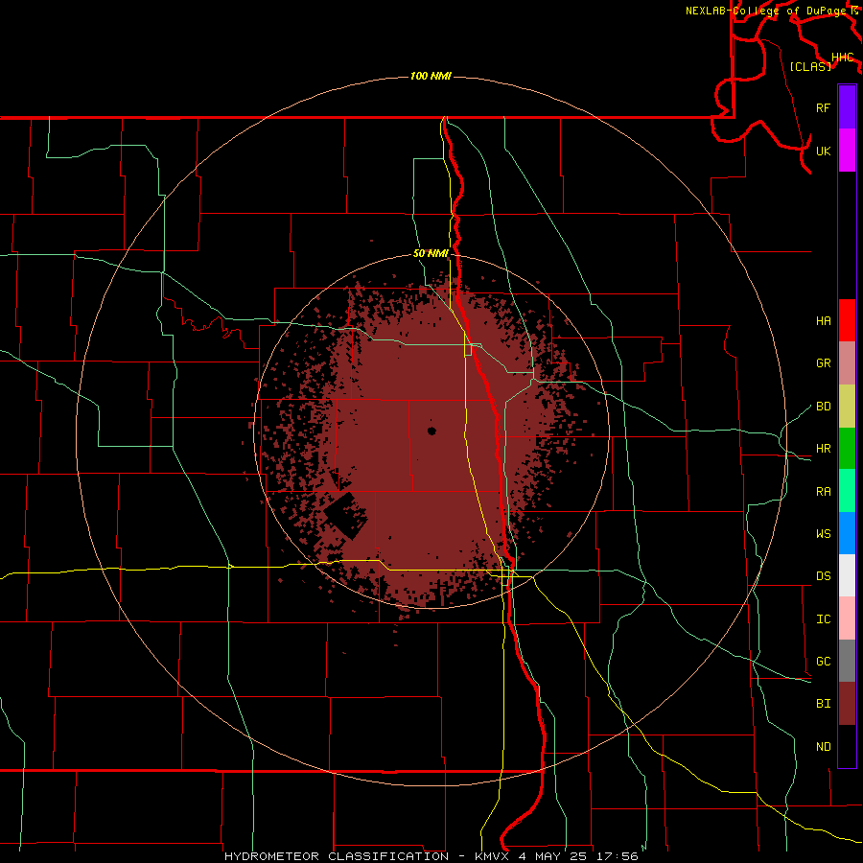The width and height of the screenshot is (863, 863).
Task: Click the ND black legend block
Action: [x=847, y=746]
